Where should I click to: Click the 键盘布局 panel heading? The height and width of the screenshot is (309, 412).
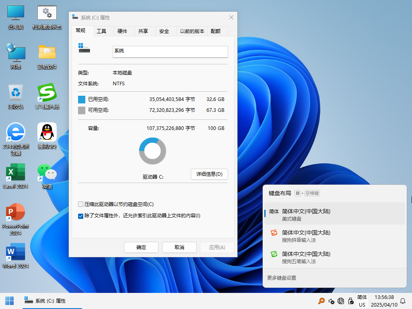[280, 193]
